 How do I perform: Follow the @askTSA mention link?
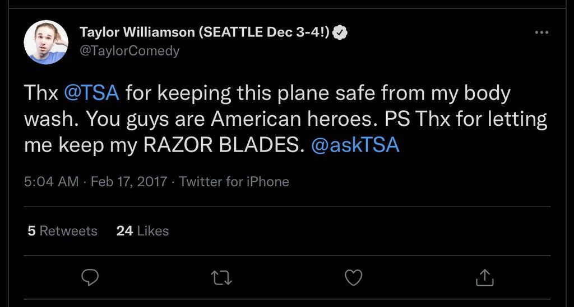[355, 145]
